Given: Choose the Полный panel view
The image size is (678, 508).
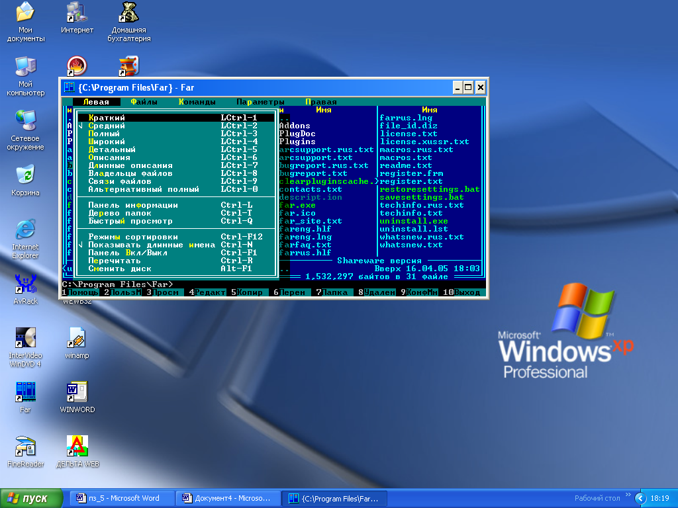Looking at the screenshot, I should (176, 134).
